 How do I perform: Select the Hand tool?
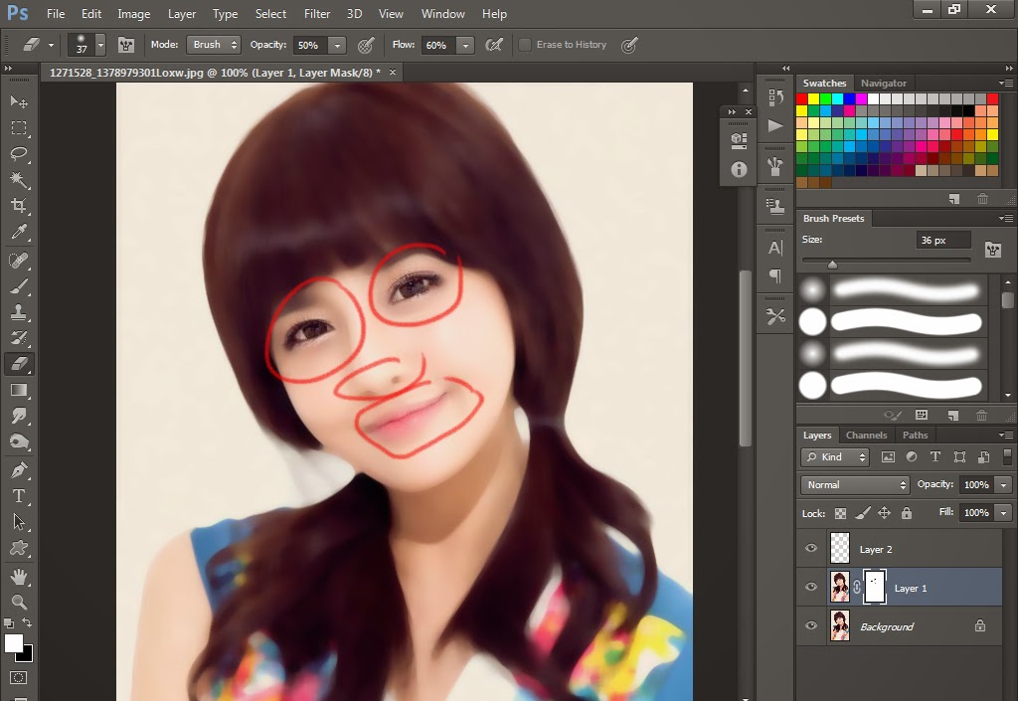[x=19, y=577]
